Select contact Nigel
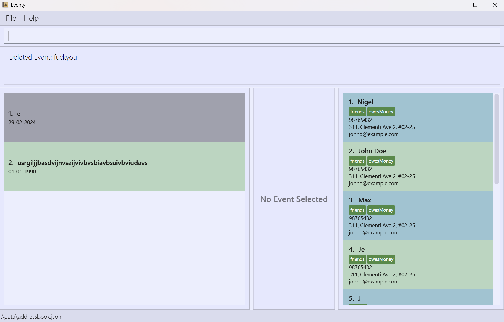This screenshot has height=322, width=504. [x=418, y=117]
